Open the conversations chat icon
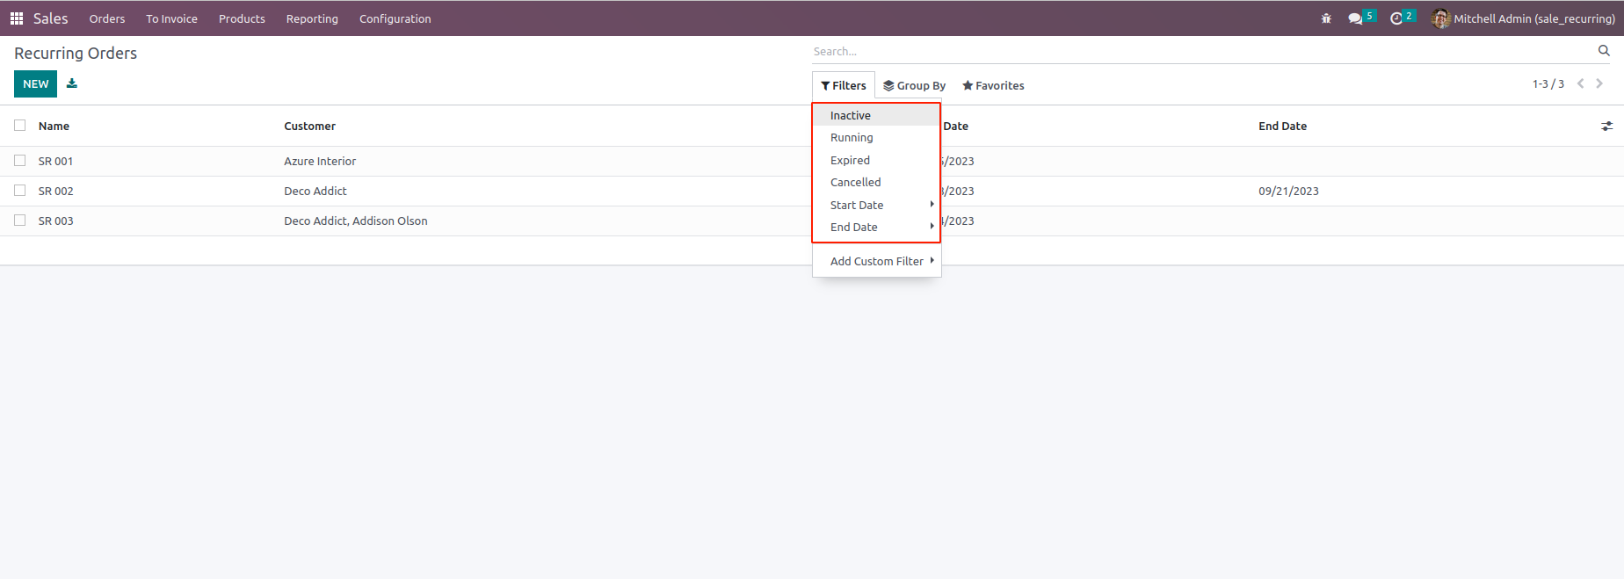 point(1355,18)
